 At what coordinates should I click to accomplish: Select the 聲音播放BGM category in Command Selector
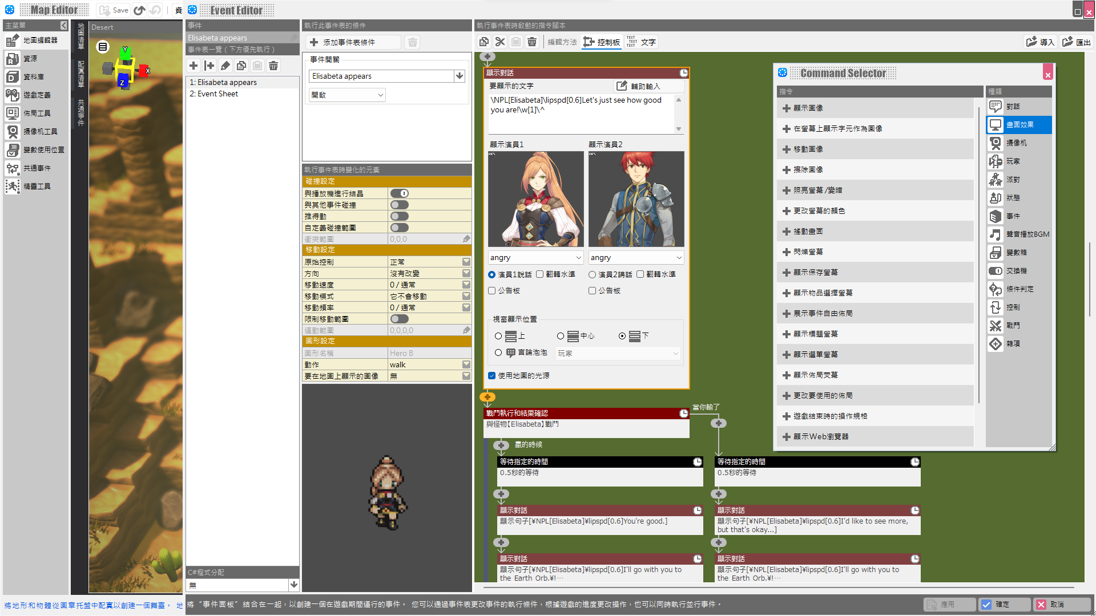(1020, 234)
